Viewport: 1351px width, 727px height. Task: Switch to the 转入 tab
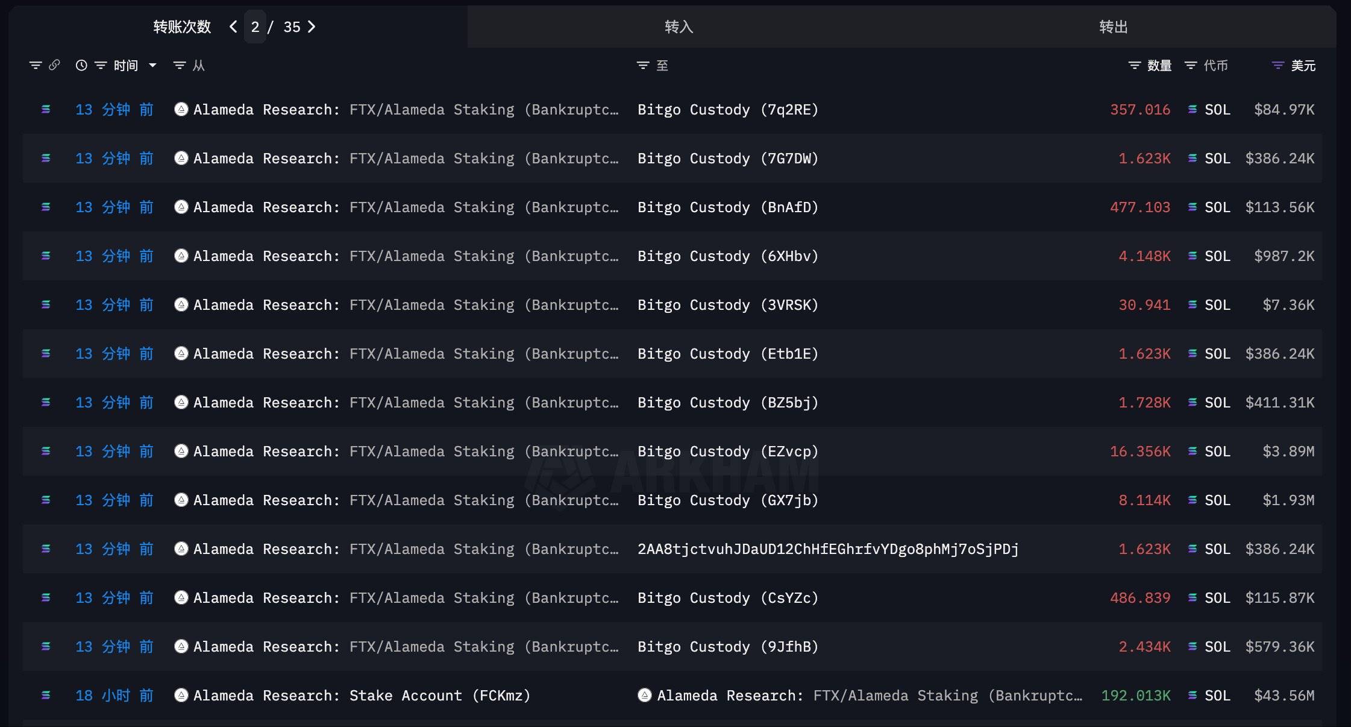point(679,27)
